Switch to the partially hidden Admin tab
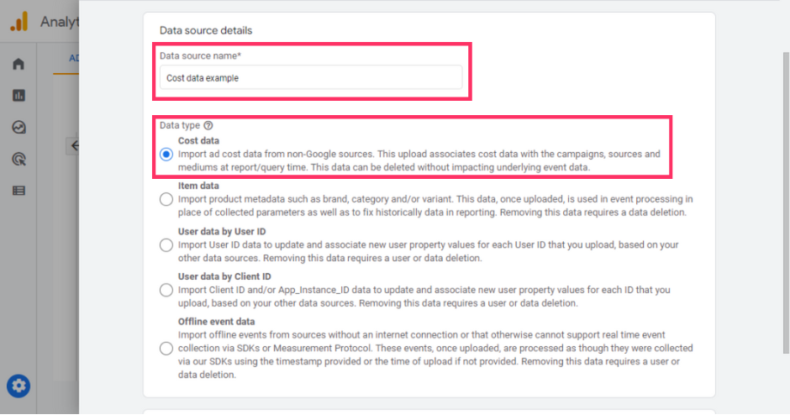The width and height of the screenshot is (790, 420). tap(74, 59)
